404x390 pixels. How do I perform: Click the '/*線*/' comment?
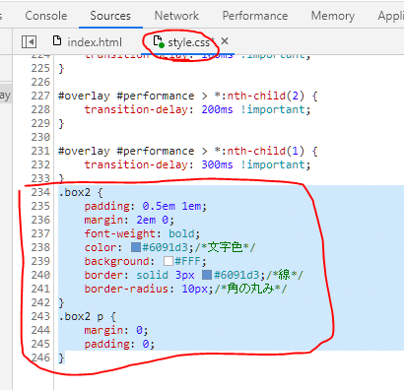coord(285,275)
